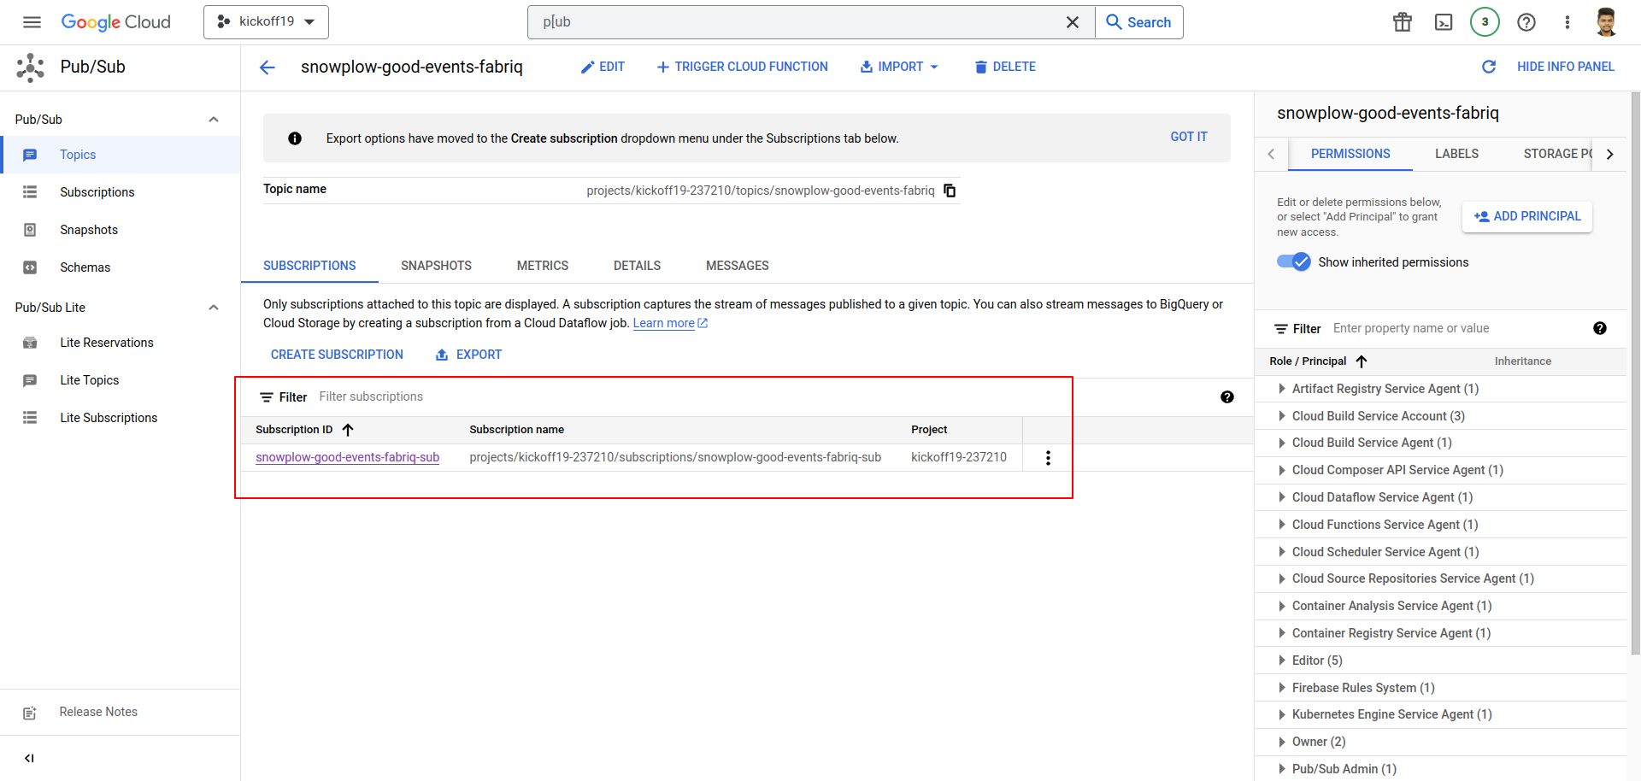Open the user account avatar
The height and width of the screenshot is (781, 1641).
1607,22
